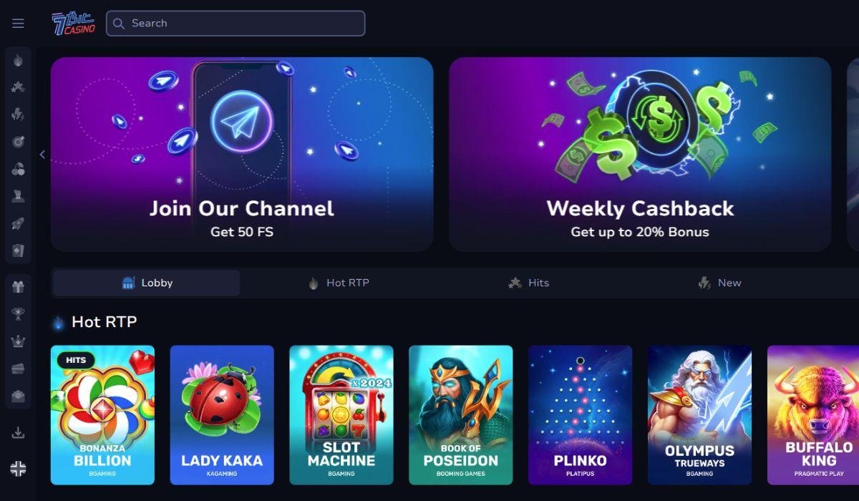Open the hamburger menu icon
This screenshot has height=501, width=859.
point(18,24)
